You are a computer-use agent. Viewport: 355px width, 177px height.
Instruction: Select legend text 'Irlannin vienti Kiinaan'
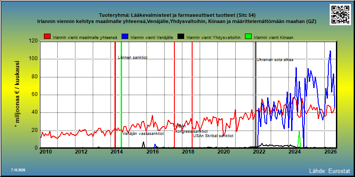click(274, 38)
